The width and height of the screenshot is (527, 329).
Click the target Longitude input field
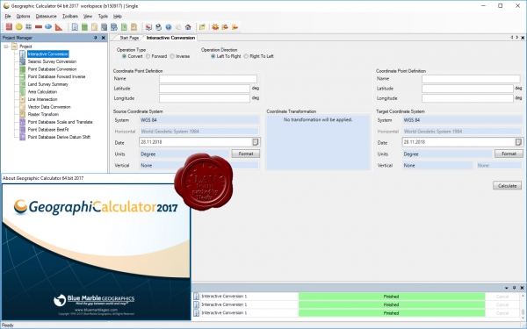point(467,98)
